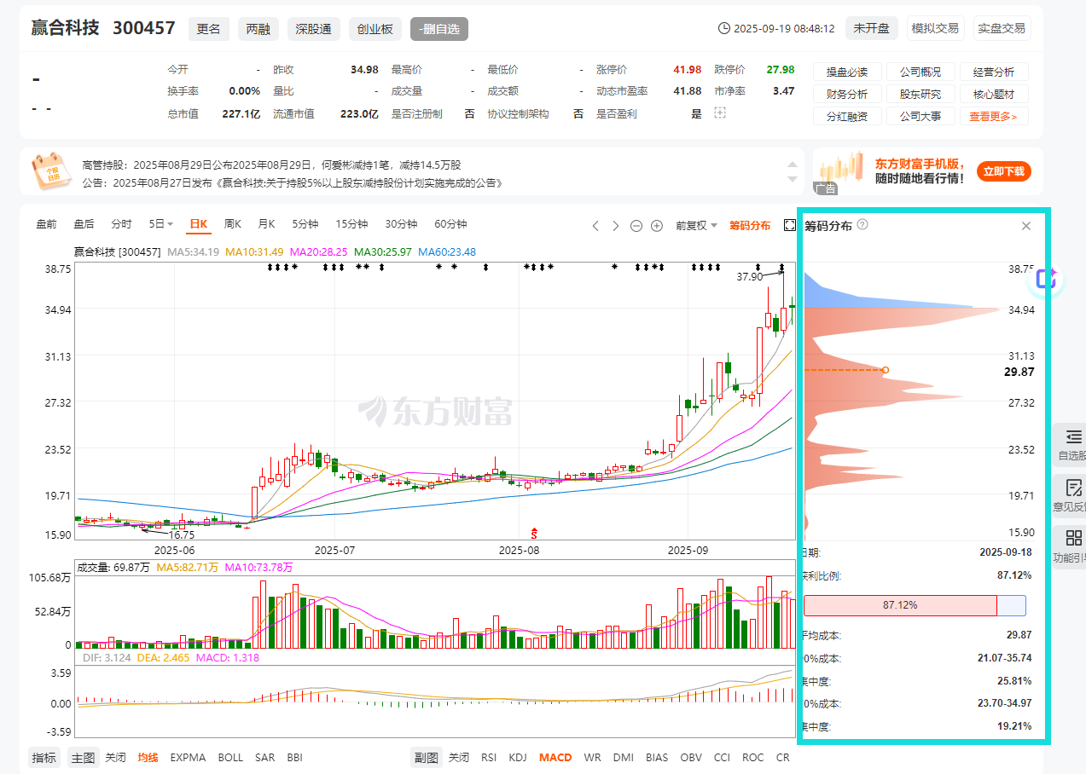Turn off main chart via 关闭 next to 主图
Image resolution: width=1086 pixels, height=774 pixels.
(115, 757)
